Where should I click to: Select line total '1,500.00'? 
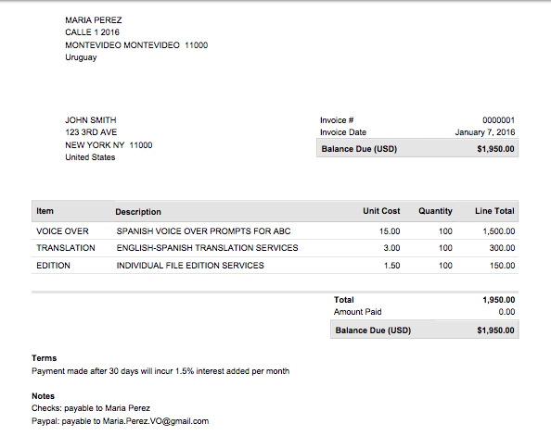tap(499, 231)
